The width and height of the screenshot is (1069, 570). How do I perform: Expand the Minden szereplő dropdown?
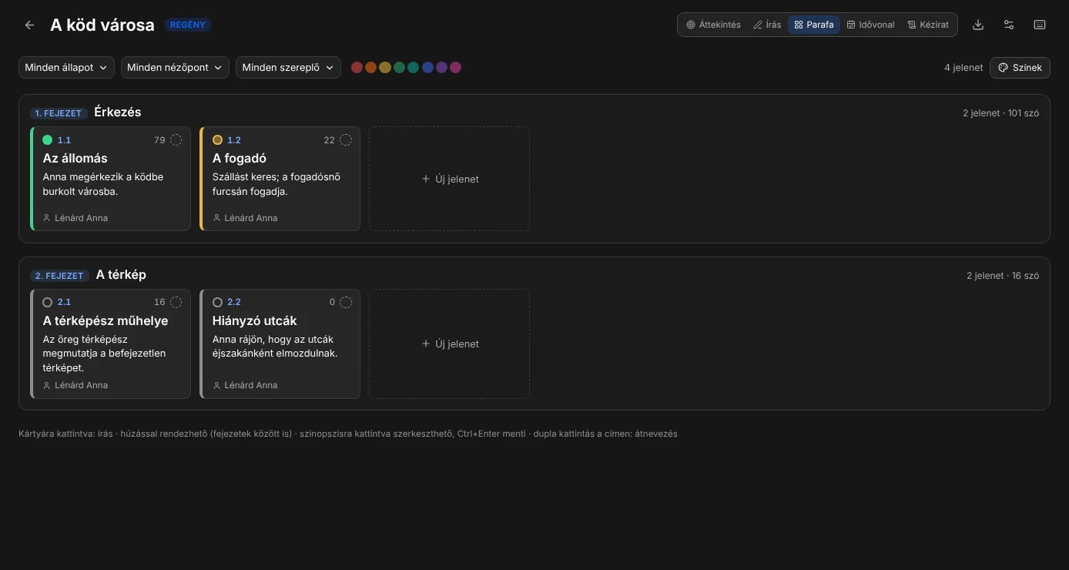click(x=288, y=68)
